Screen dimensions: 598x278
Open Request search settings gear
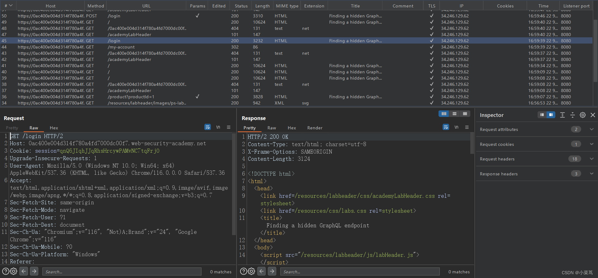(x=13, y=271)
